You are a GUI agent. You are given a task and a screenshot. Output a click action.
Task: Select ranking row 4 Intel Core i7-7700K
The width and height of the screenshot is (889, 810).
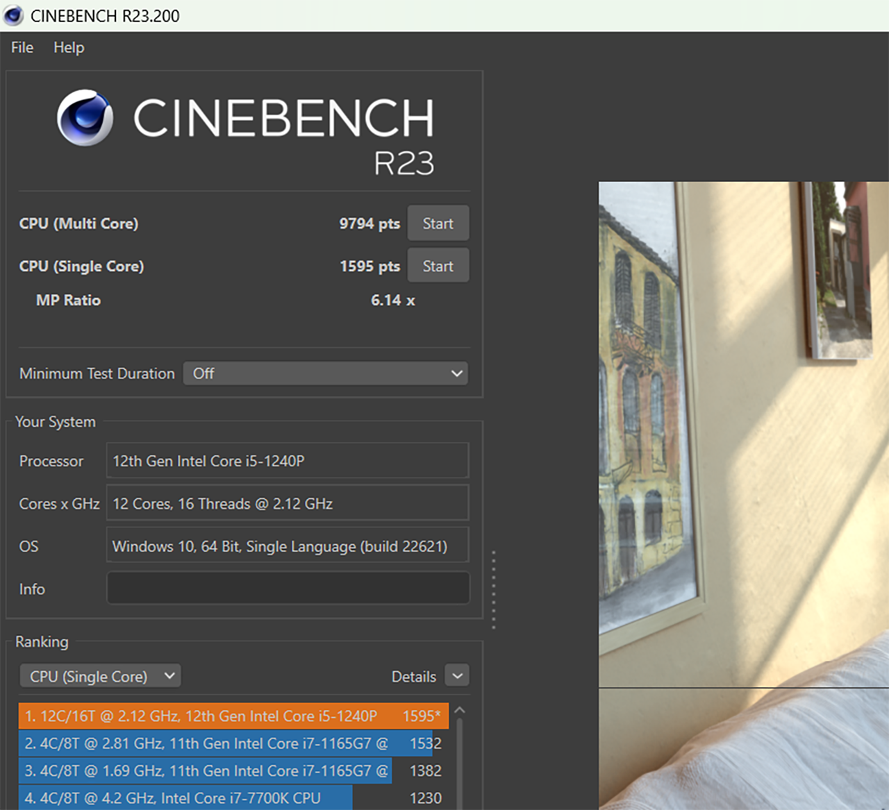tap(234, 798)
